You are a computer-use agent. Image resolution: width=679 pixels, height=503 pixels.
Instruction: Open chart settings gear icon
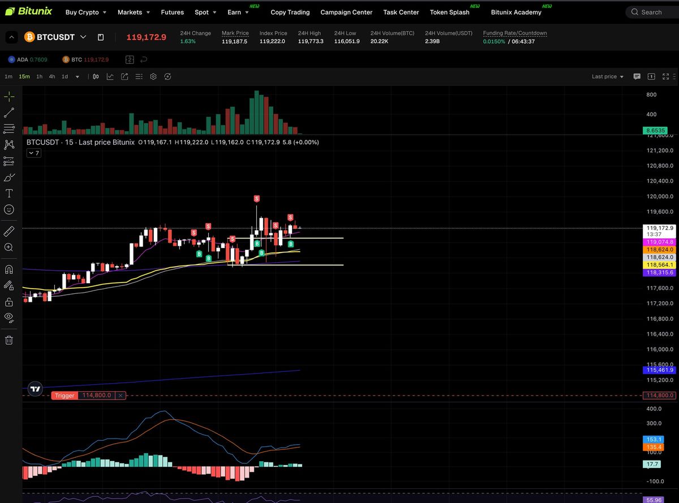[153, 76]
